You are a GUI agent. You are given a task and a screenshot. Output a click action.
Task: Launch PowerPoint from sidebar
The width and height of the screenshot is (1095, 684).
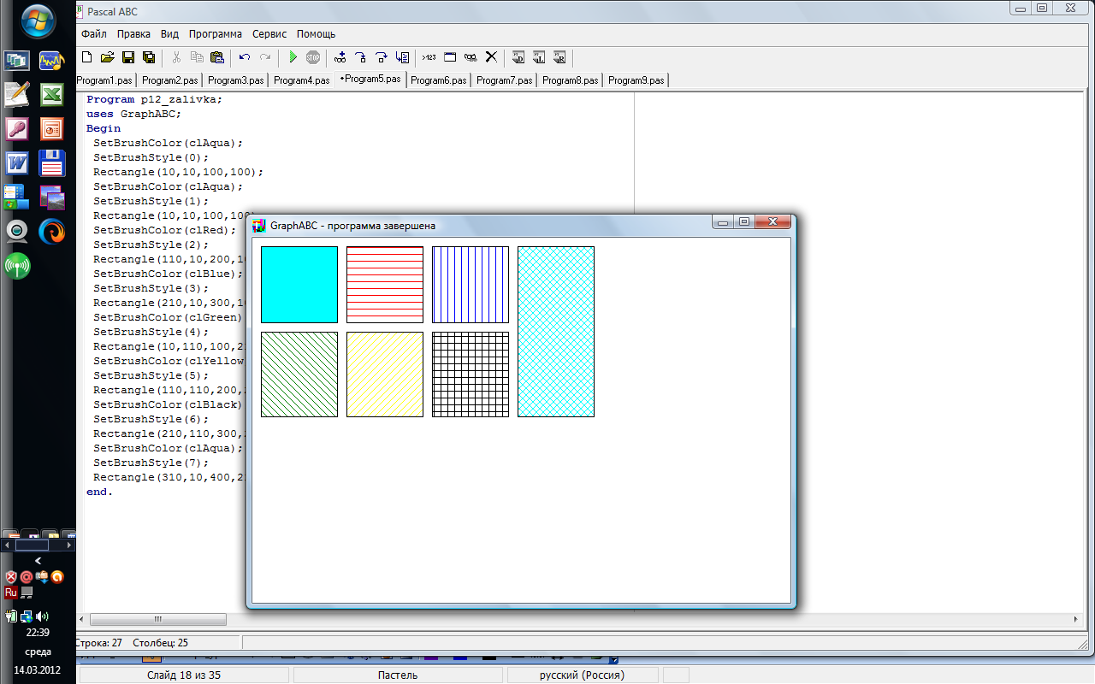[52, 129]
